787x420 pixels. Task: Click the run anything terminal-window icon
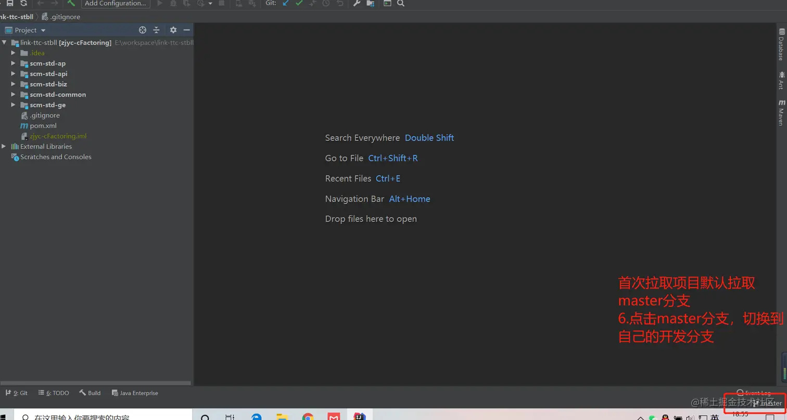tap(387, 3)
